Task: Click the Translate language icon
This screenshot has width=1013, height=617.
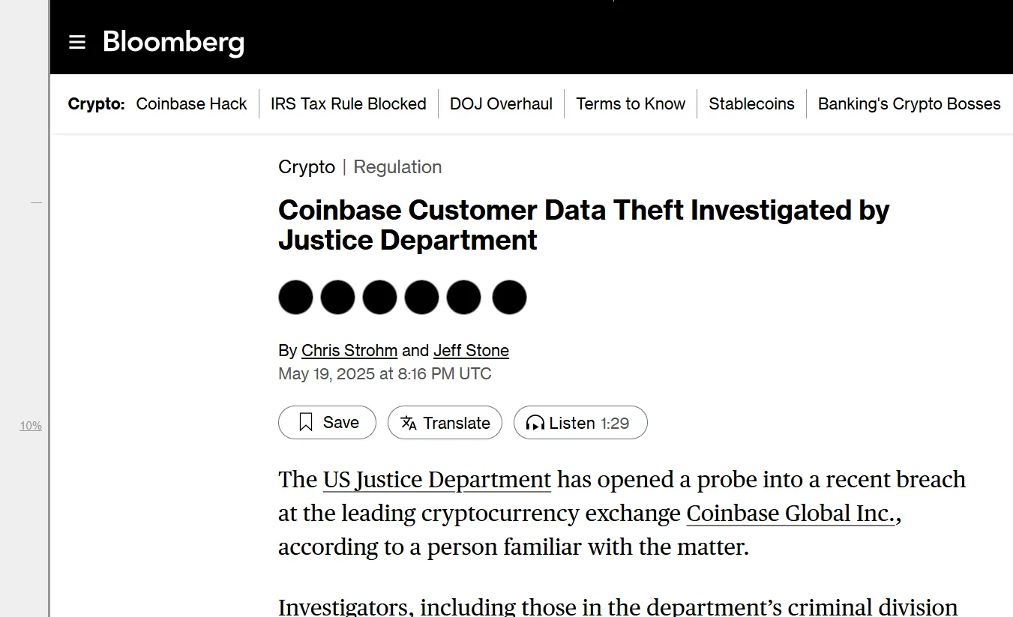Action: 409,423
